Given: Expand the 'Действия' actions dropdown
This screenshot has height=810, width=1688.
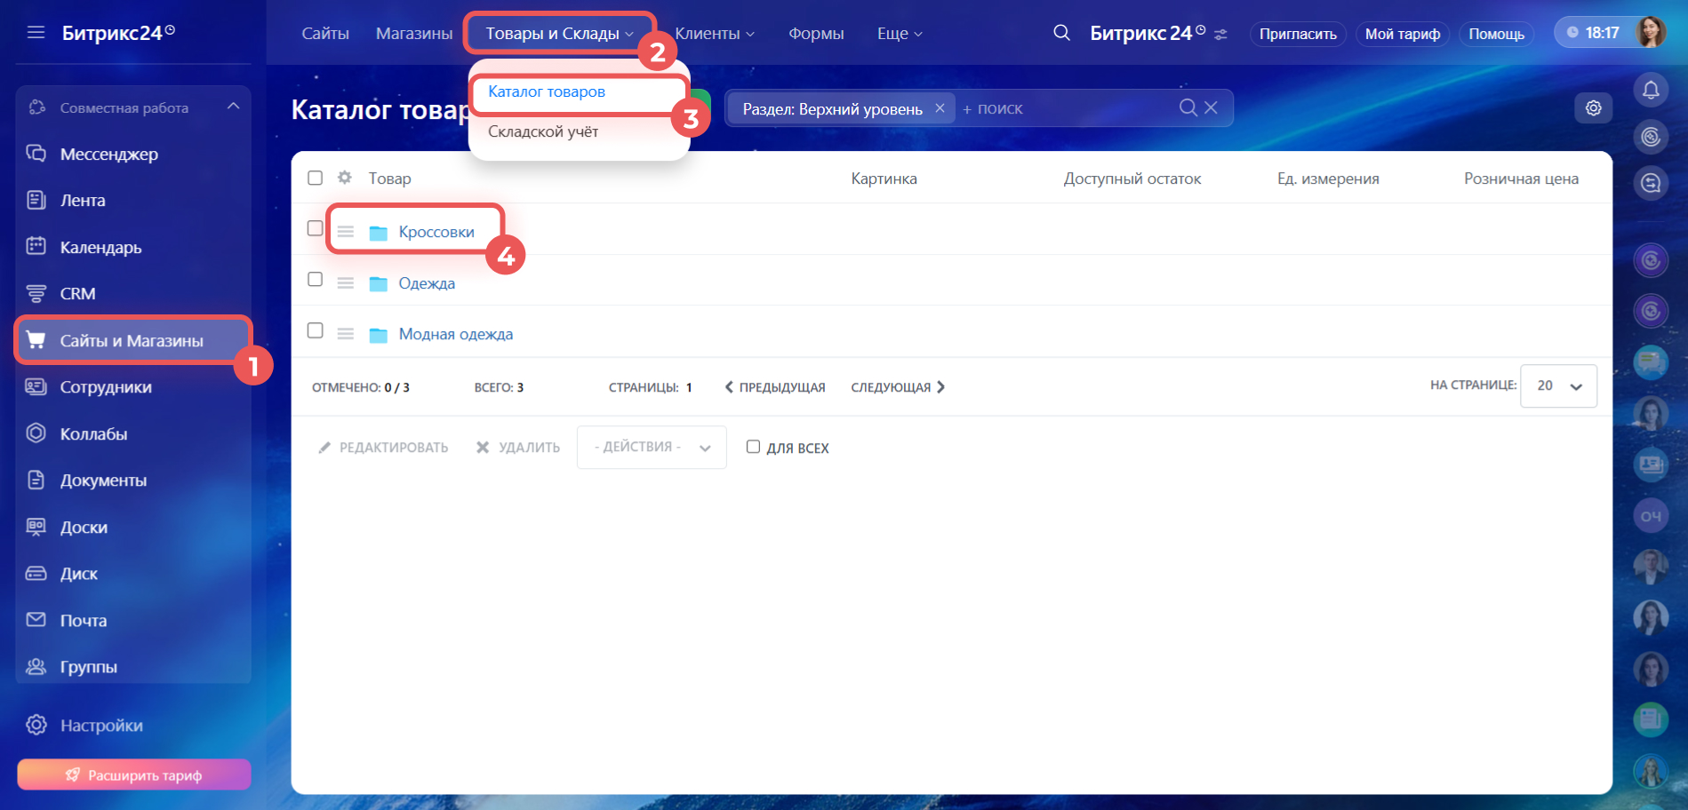Looking at the screenshot, I should 651,447.
